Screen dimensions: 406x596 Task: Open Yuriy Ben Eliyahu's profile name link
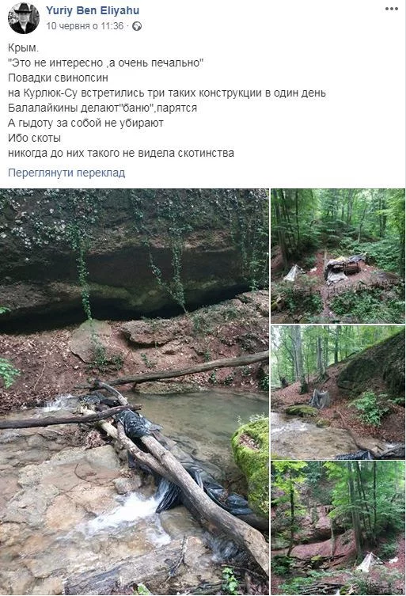point(93,10)
